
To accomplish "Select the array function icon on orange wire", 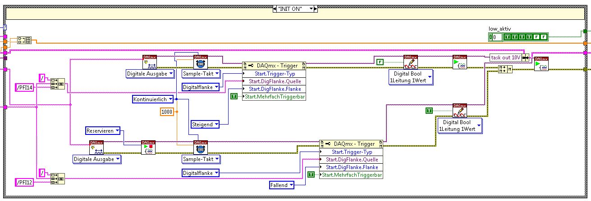I will pos(24,40).
